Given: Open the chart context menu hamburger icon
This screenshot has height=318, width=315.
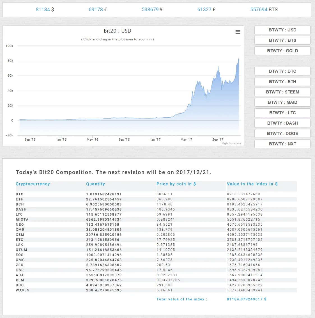Looking at the screenshot, I should (x=238, y=32).
